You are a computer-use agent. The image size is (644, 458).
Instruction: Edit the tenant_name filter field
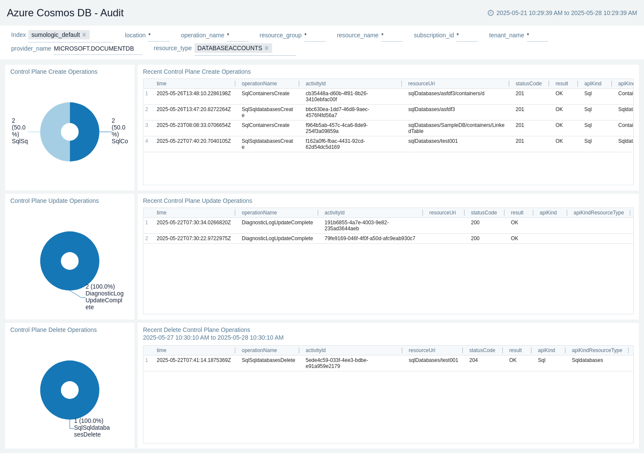(x=538, y=36)
